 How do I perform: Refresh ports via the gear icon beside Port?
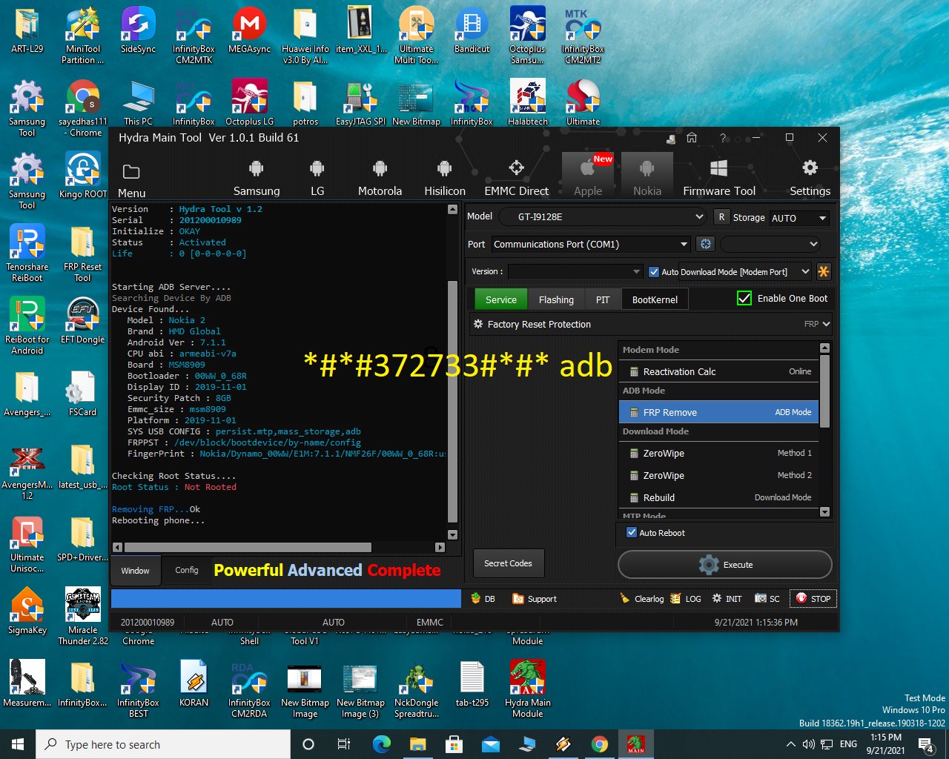coord(704,243)
